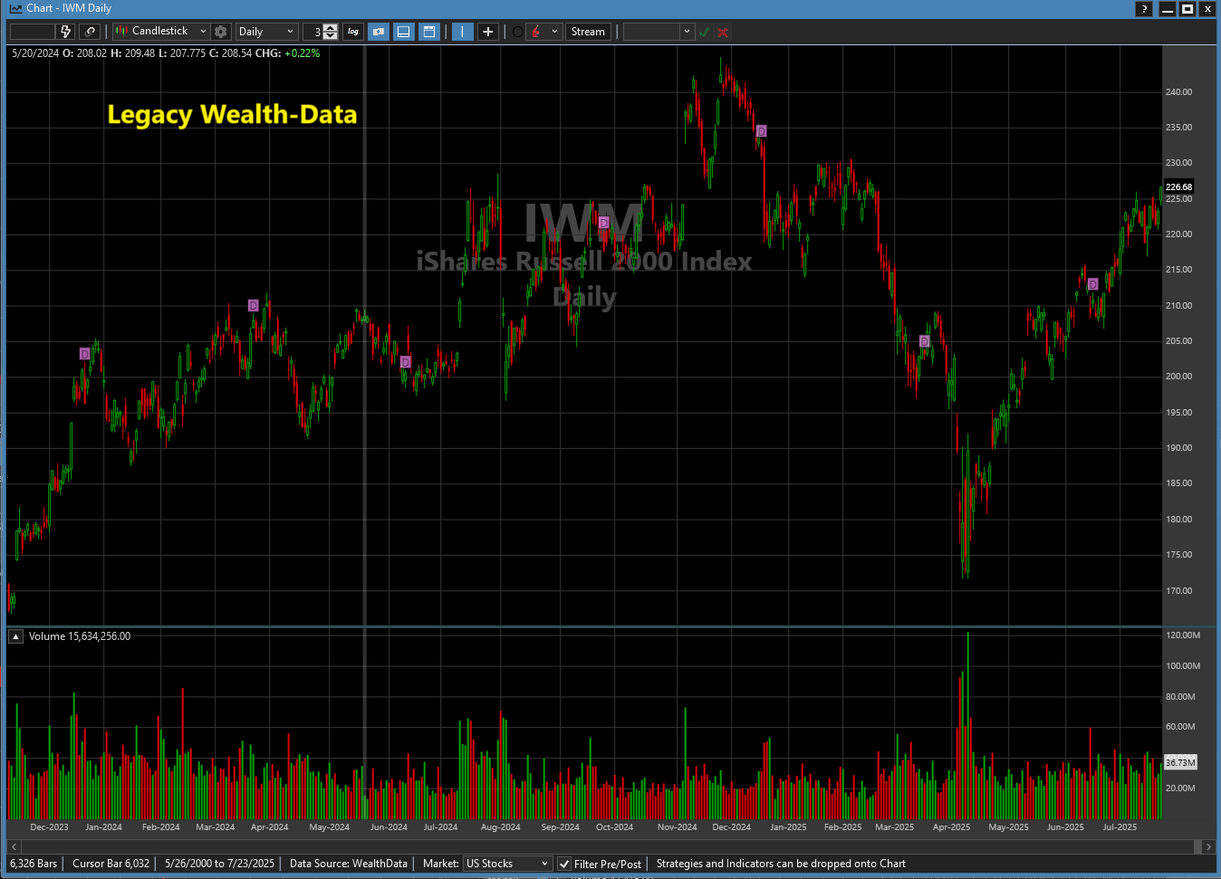
Task: Click the Volume 15,634,256.00 label
Action: 80,636
